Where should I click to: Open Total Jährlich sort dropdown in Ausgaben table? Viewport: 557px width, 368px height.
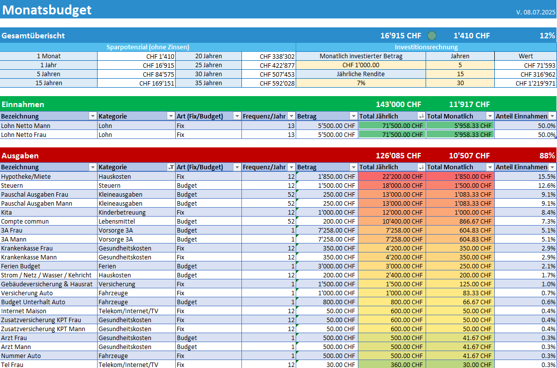coord(421,167)
